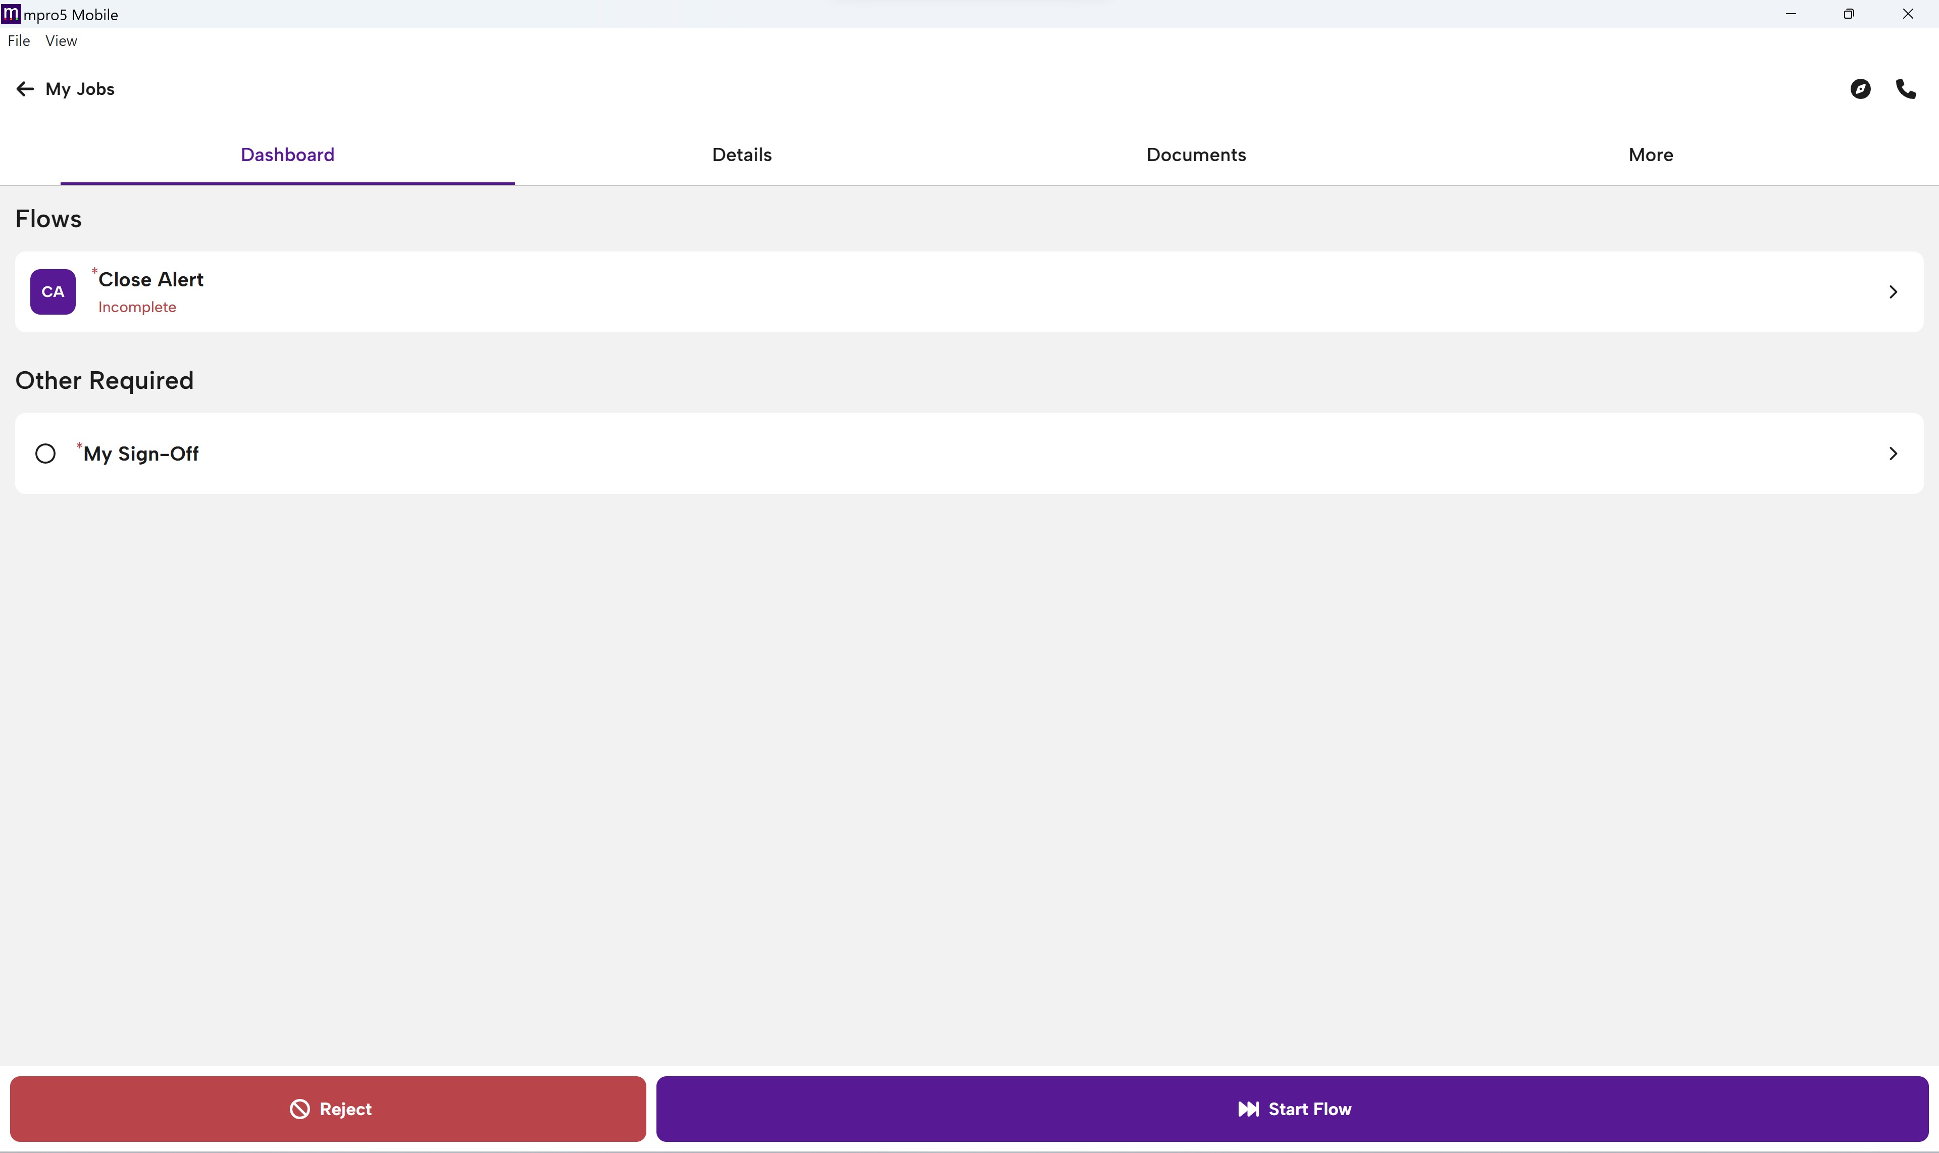Viewport: 1939px width, 1153px height.
Task: Click the mpro5 app logo in title bar
Action: pos(11,14)
